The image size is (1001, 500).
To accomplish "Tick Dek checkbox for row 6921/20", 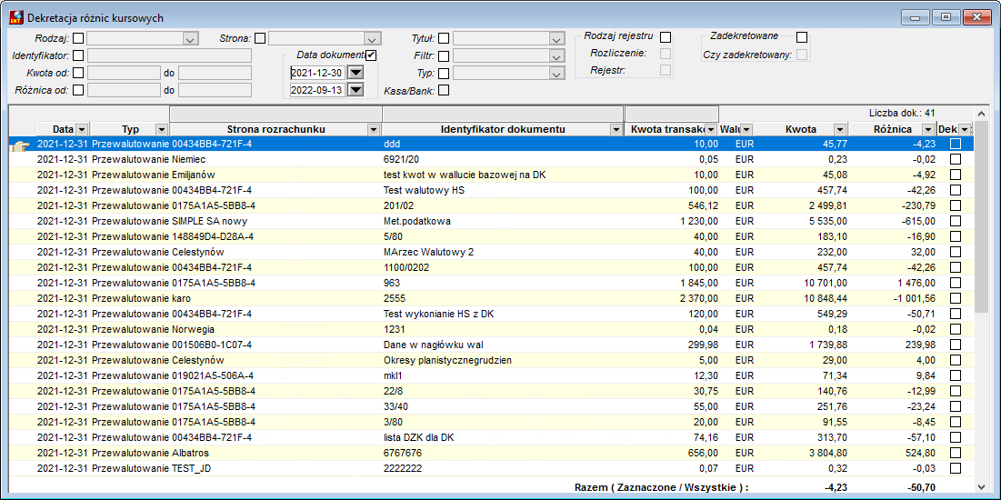I will coord(955,160).
